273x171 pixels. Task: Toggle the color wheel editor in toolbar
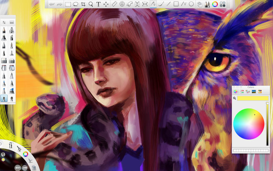pos(215,4)
